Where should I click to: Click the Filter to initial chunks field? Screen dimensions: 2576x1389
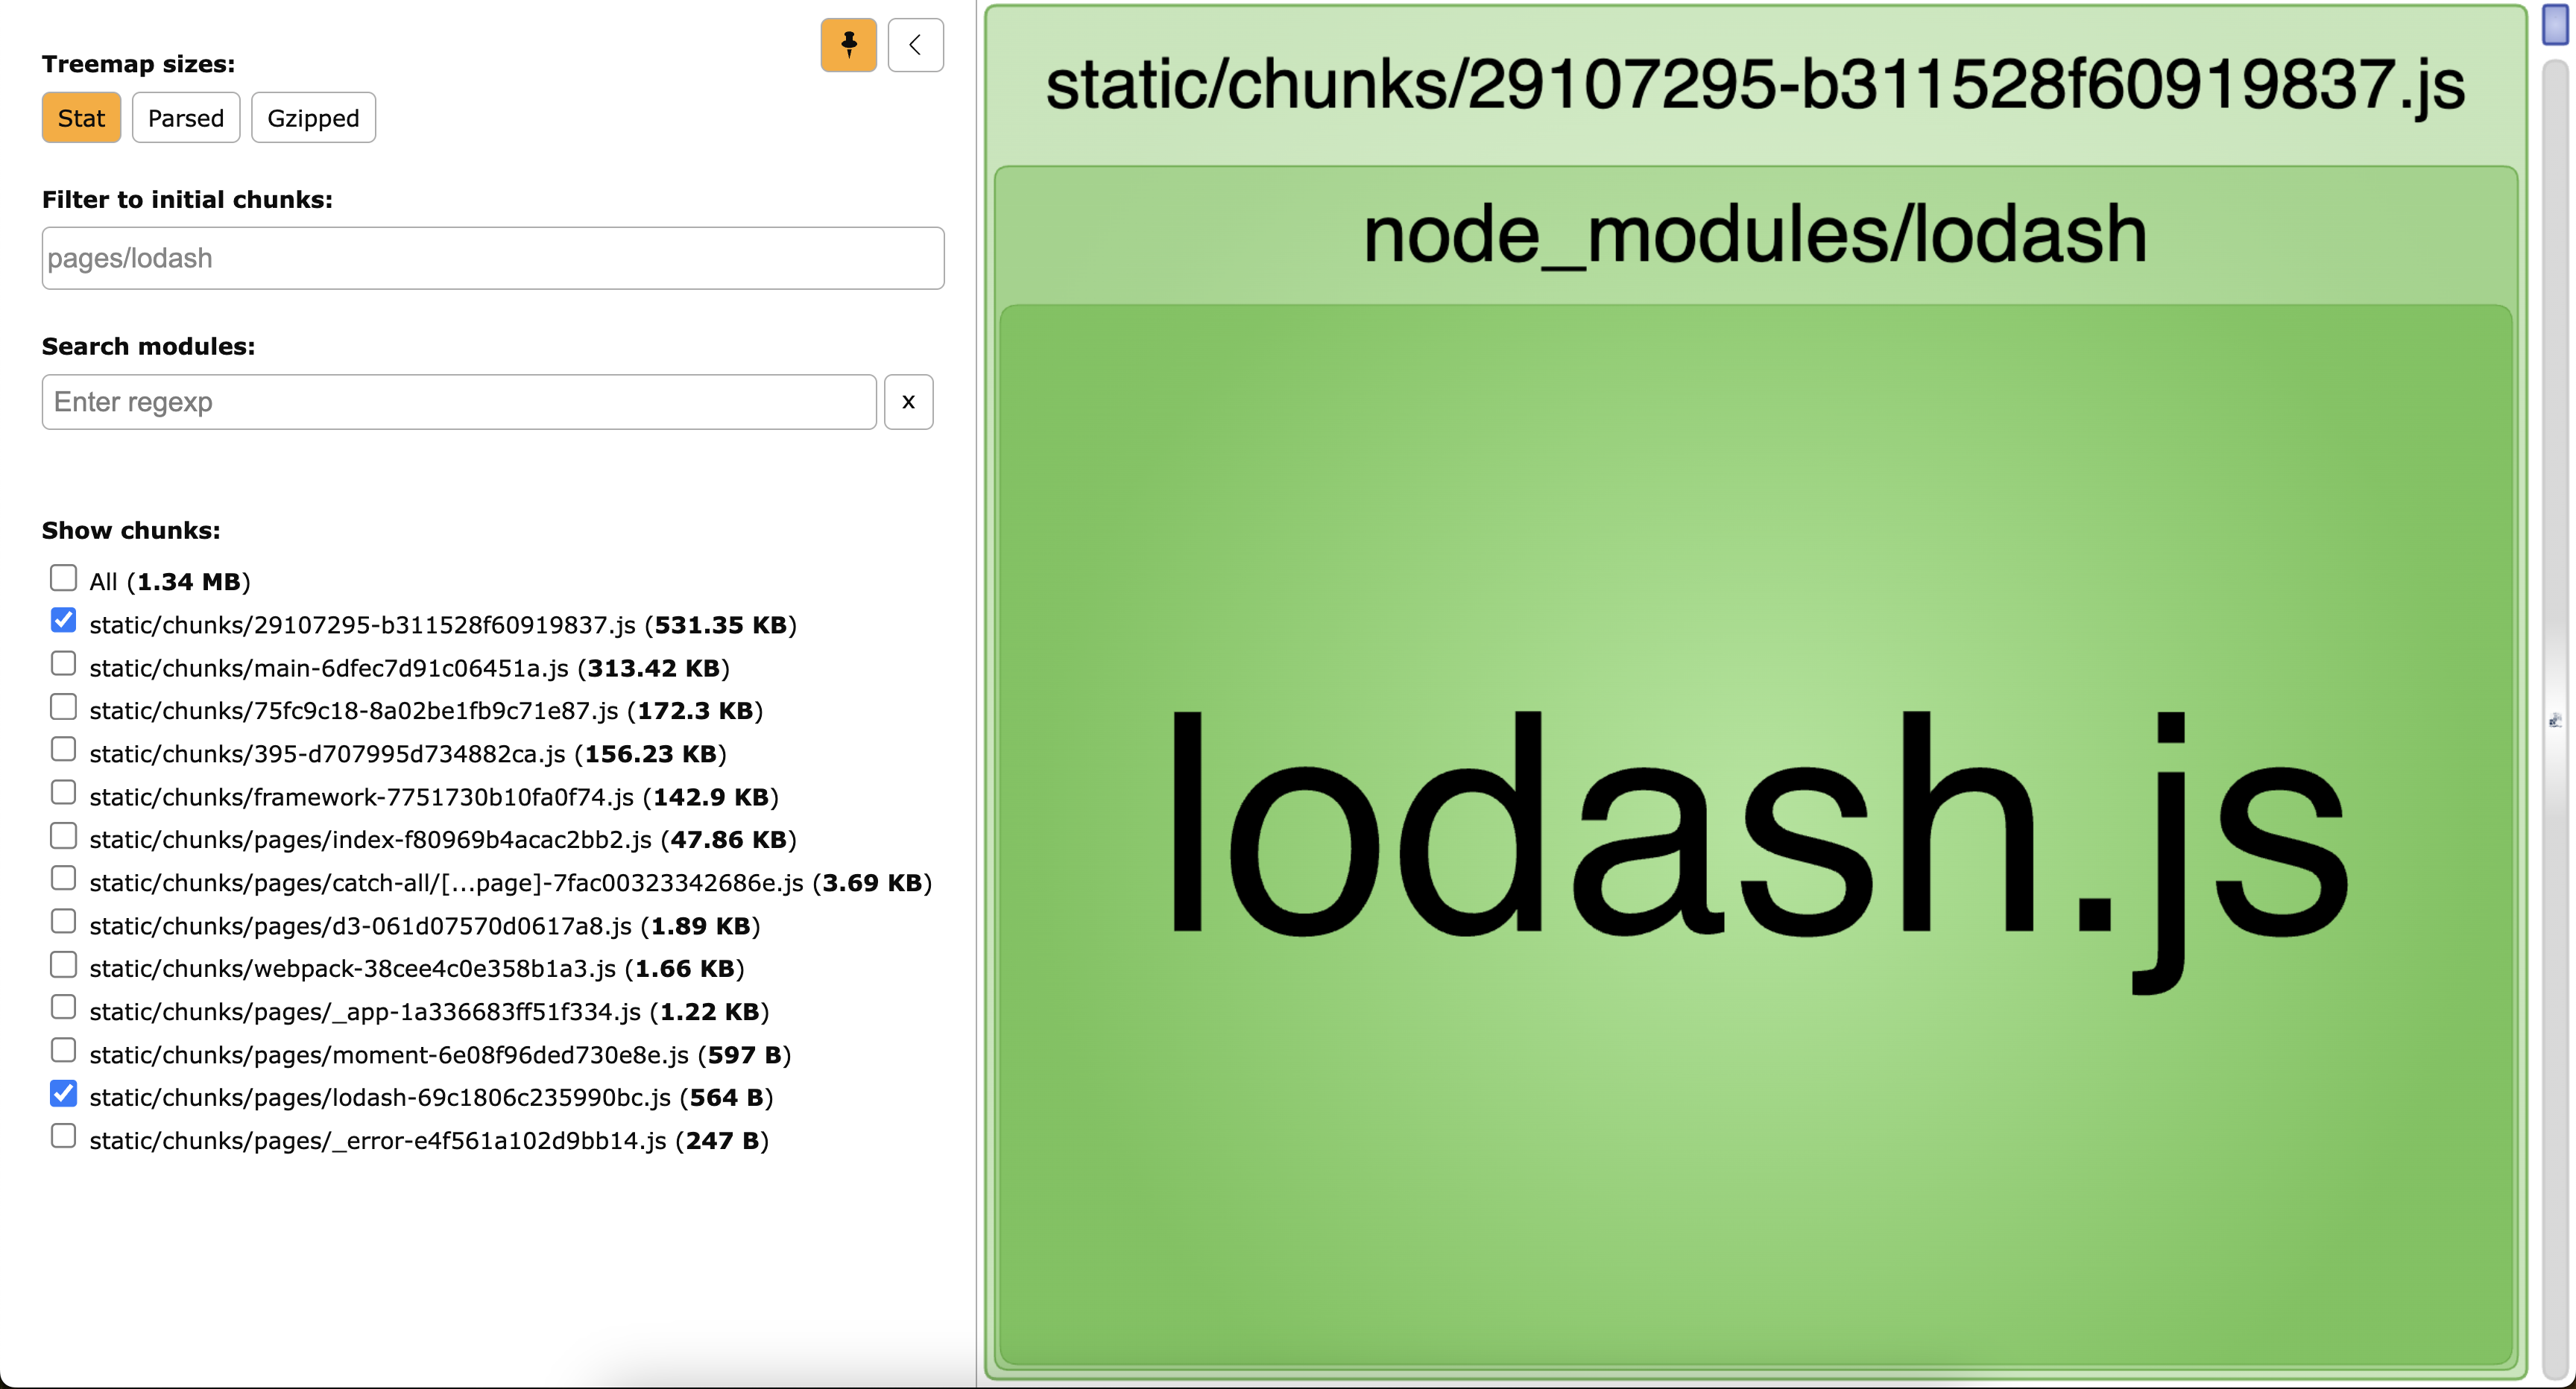[x=492, y=258]
